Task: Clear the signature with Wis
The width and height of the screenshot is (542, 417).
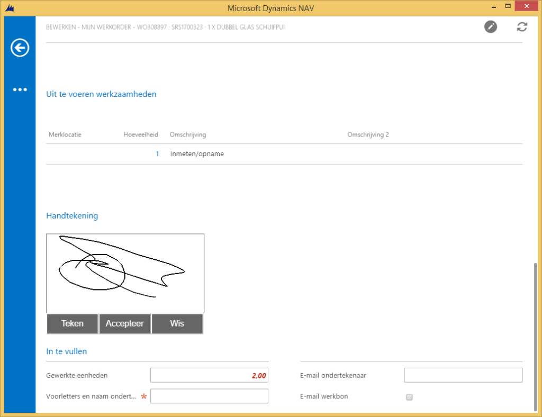Action: coord(177,324)
